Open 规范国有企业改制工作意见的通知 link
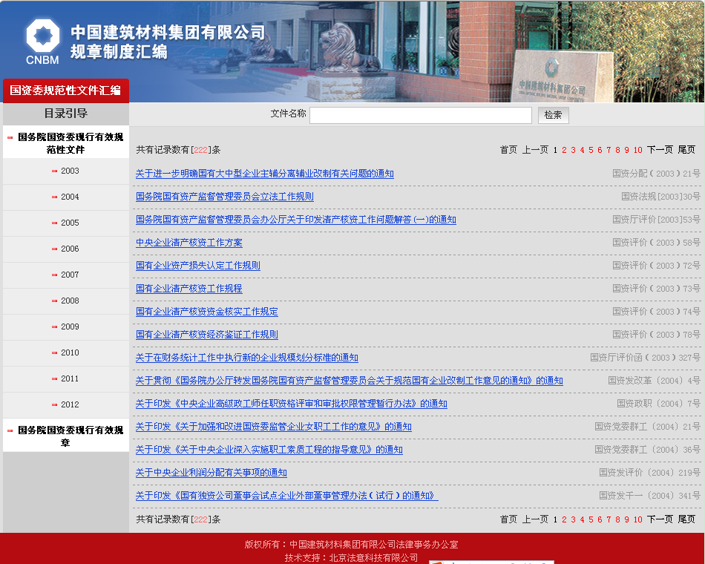Screen dimensions: 705x564 tap(350, 381)
